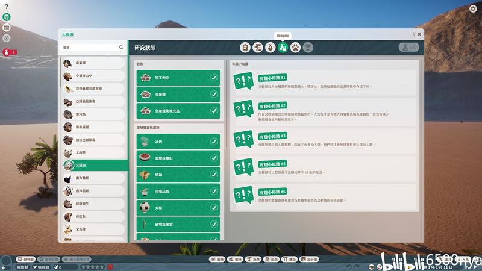
Task: Click the Zoopedia window help question mark
Action: click(414, 34)
